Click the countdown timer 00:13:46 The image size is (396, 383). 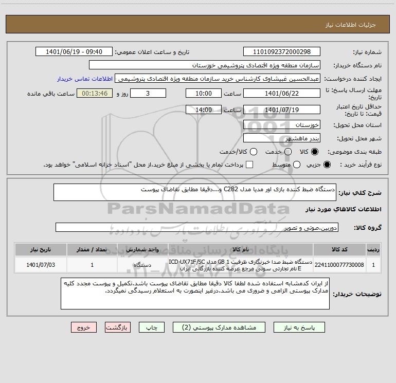pyautogui.click(x=95, y=93)
